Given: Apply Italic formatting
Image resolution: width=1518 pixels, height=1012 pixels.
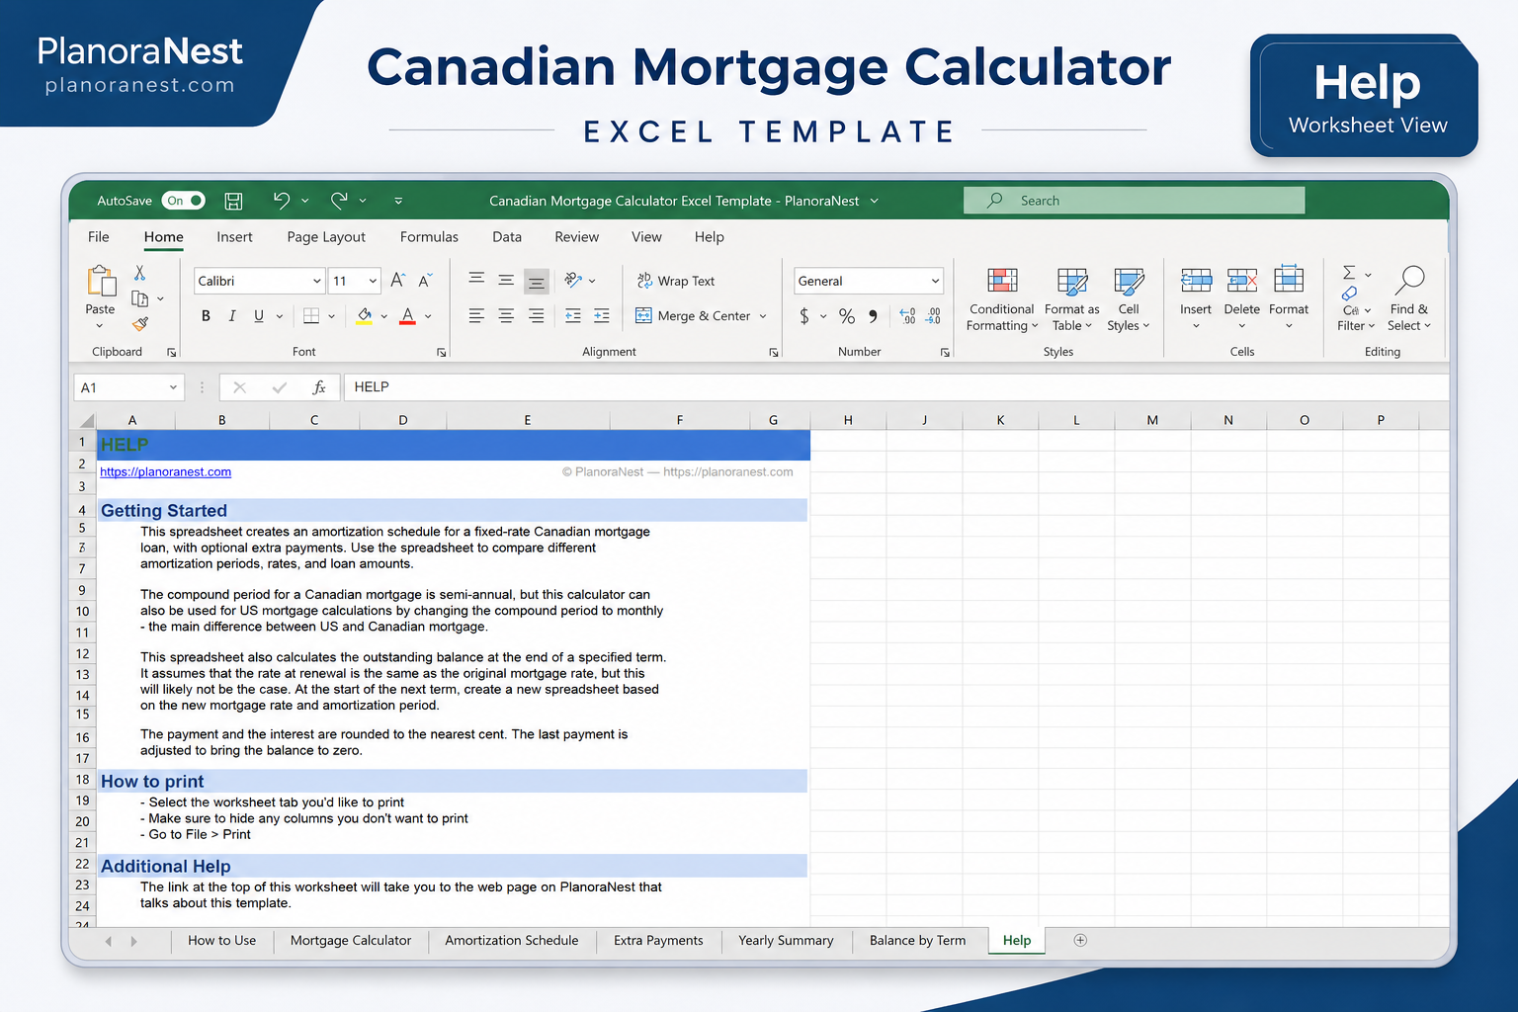Looking at the screenshot, I should (232, 316).
